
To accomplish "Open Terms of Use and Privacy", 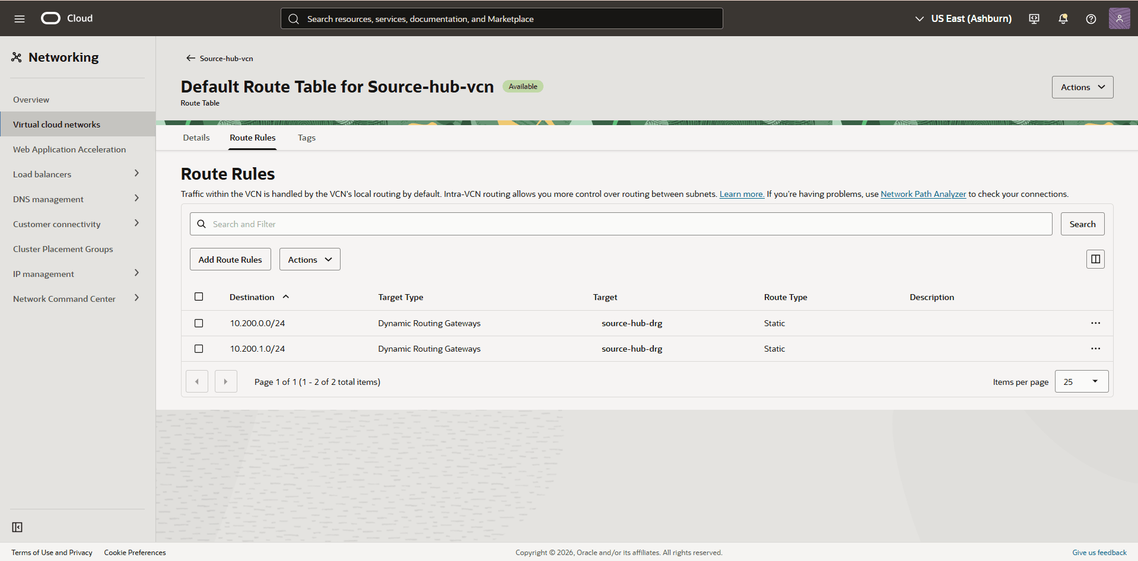I will tap(52, 552).
